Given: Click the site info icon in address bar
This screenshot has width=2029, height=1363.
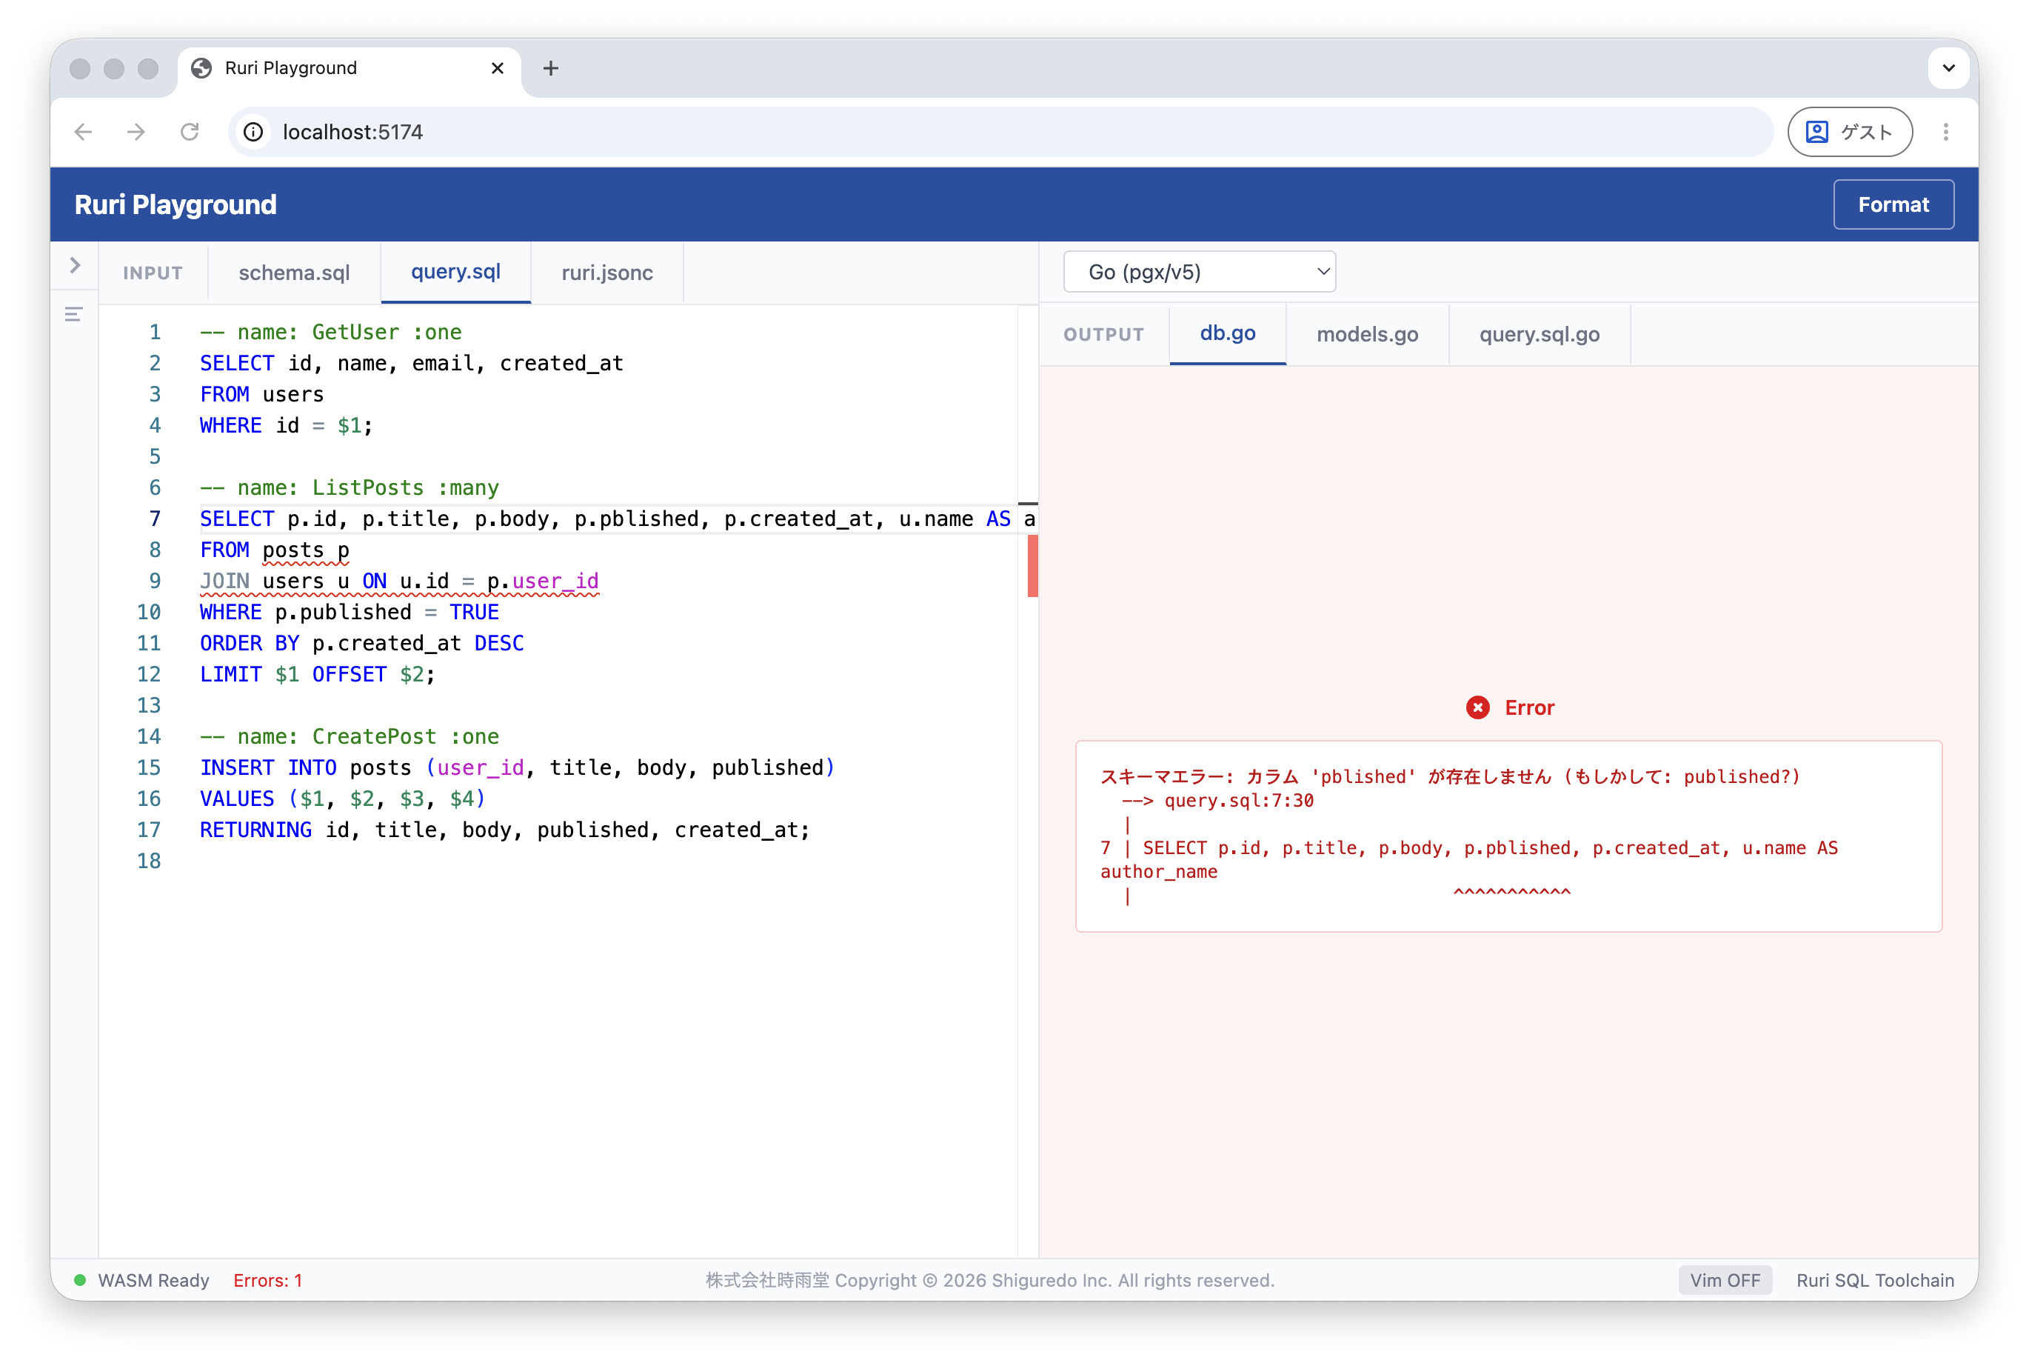Looking at the screenshot, I should tap(253, 132).
